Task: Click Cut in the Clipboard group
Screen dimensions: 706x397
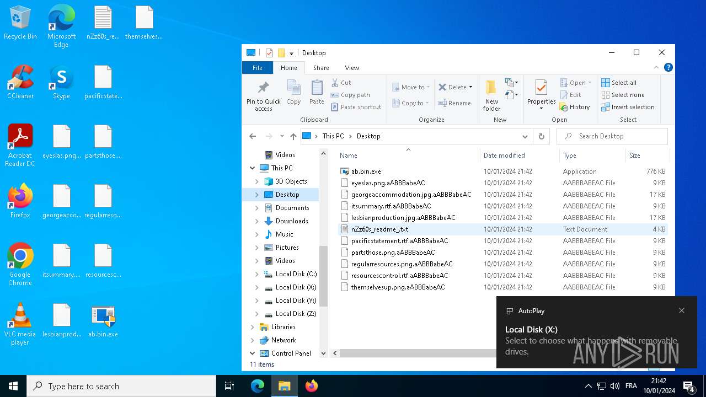Action: click(x=341, y=83)
